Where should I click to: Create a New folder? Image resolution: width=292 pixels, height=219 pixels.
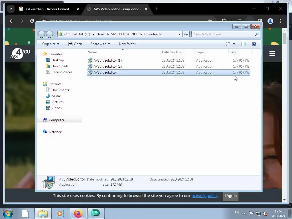tap(127, 44)
